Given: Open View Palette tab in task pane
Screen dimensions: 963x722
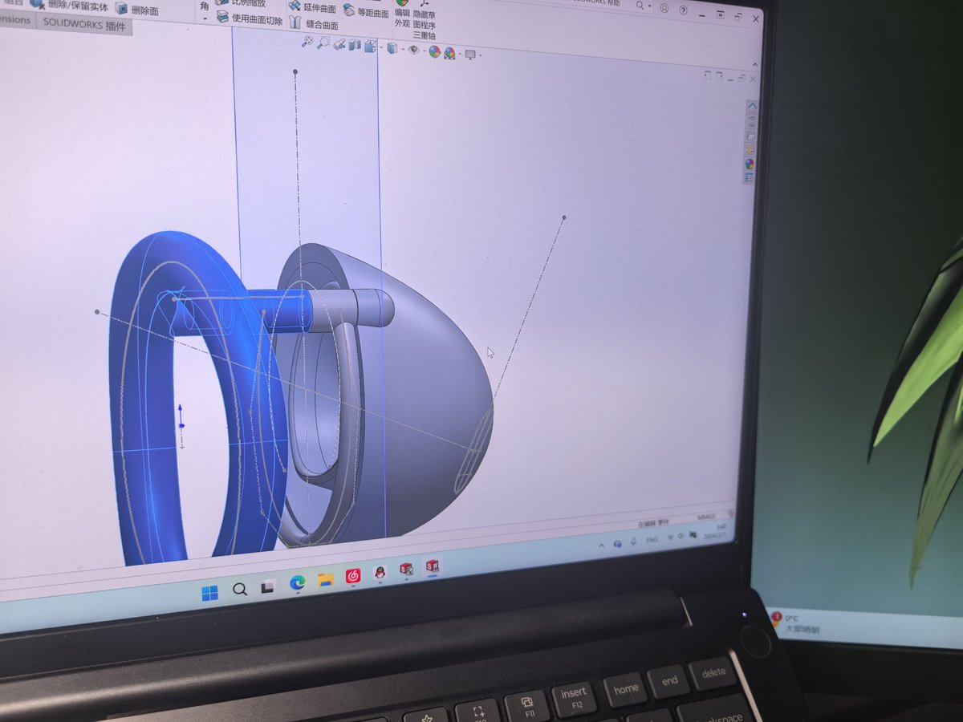Looking at the screenshot, I should pyautogui.click(x=750, y=150).
